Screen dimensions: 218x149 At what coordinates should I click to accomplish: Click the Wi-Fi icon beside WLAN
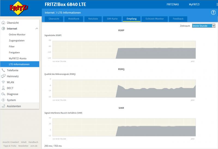(x=3, y=82)
